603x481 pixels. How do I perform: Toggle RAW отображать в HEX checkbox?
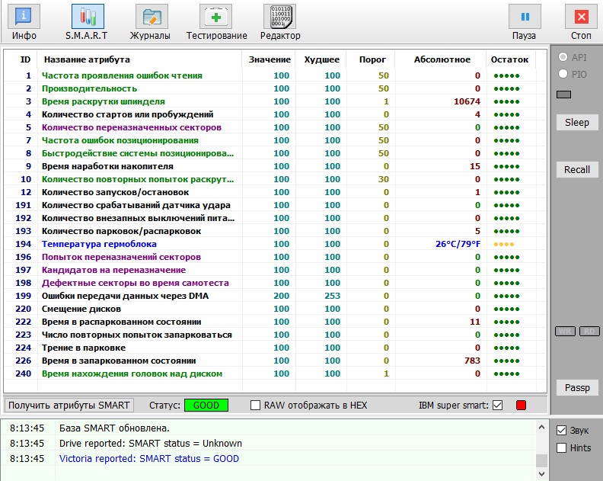(x=255, y=405)
